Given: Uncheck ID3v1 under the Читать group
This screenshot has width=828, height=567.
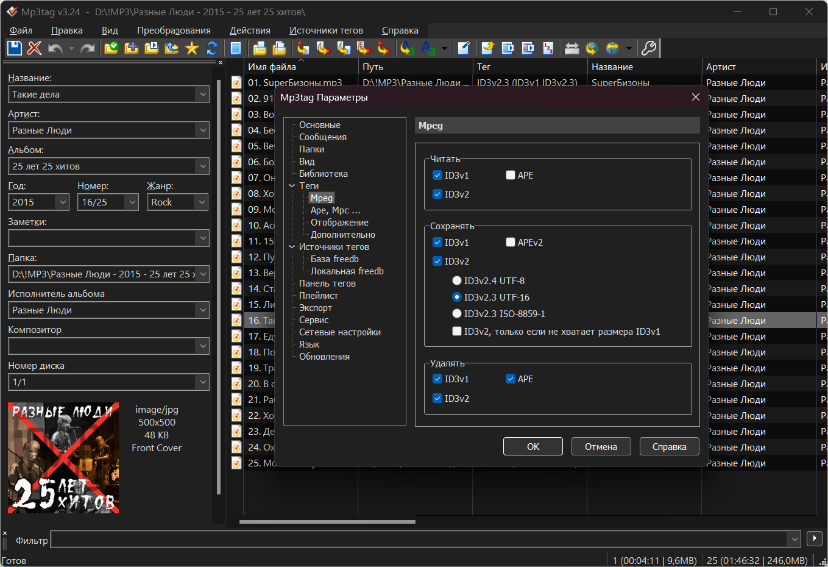Looking at the screenshot, I should (437, 175).
